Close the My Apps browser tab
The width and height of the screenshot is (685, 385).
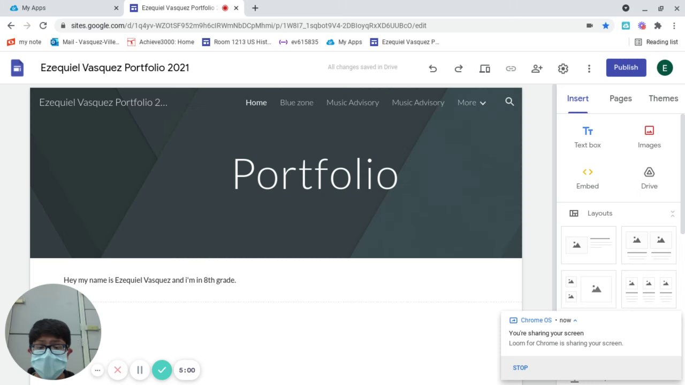point(116,8)
